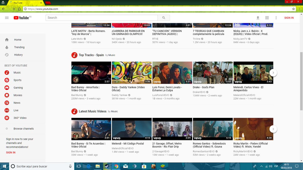Select History in the sidebar menu
Viewport: 303px width, 170px height.
(x=18, y=55)
